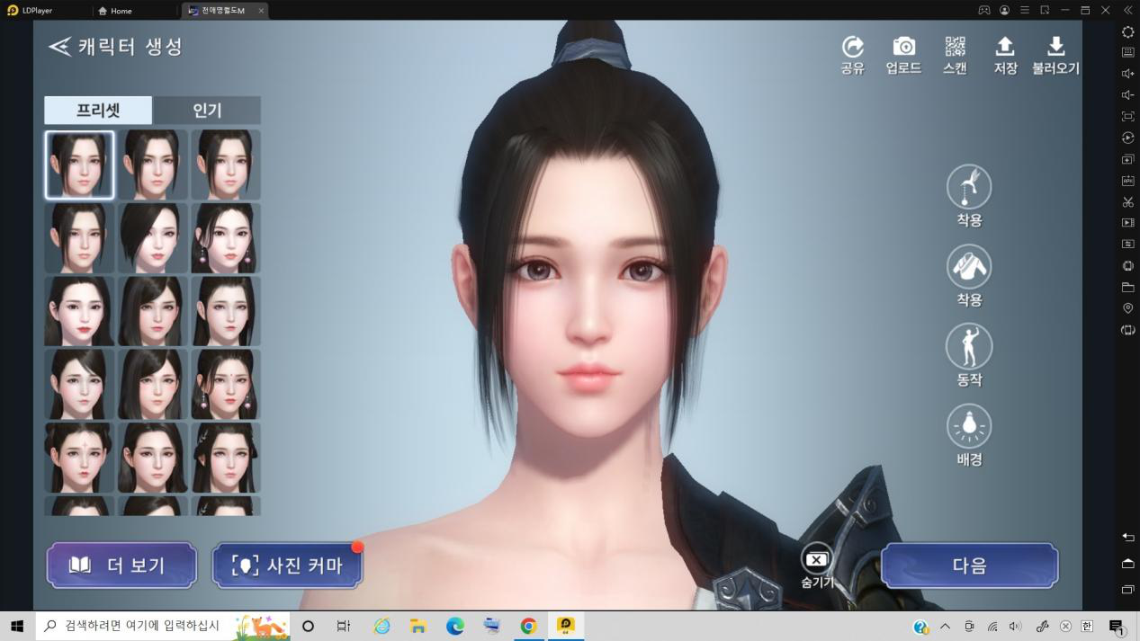This screenshot has height=641, width=1140.
Task: Hide the interface with 숨기기
Action: [817, 567]
